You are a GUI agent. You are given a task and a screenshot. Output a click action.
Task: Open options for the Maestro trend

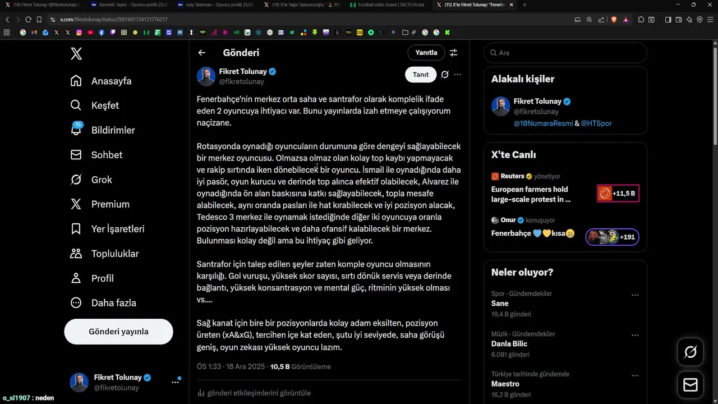point(635,375)
